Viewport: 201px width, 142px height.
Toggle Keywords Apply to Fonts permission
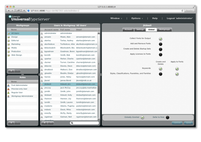coord(177,69)
